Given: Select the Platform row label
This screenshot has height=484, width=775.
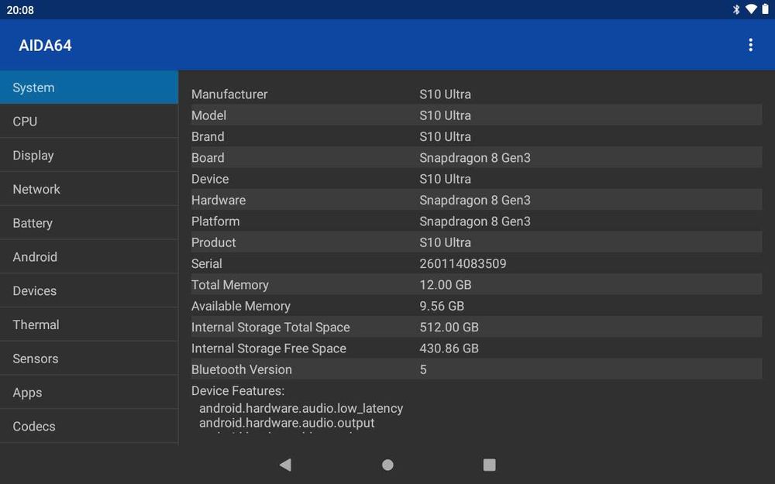Looking at the screenshot, I should (x=215, y=221).
